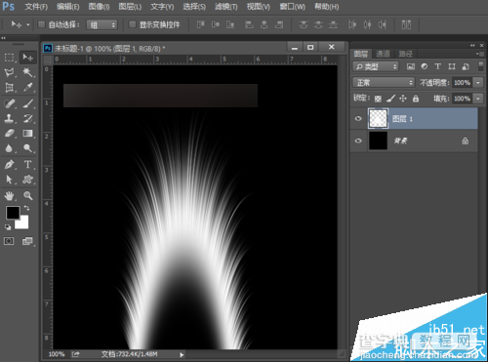488x362 pixels.
Task: Open the 正常 blend mode dropdown
Action: (384, 83)
